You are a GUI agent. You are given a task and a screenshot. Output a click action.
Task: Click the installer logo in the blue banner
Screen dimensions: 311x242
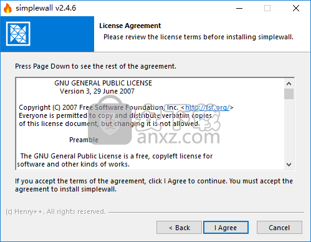click(18, 34)
